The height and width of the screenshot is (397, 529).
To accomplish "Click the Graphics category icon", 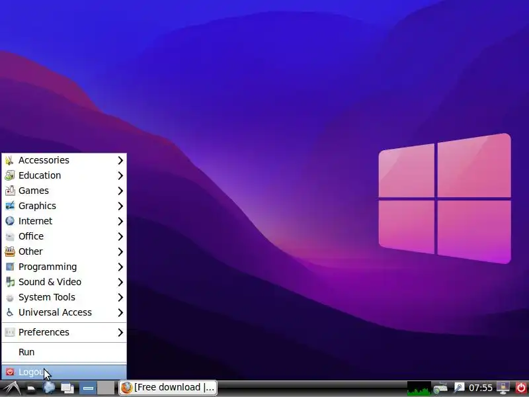I will (10, 206).
